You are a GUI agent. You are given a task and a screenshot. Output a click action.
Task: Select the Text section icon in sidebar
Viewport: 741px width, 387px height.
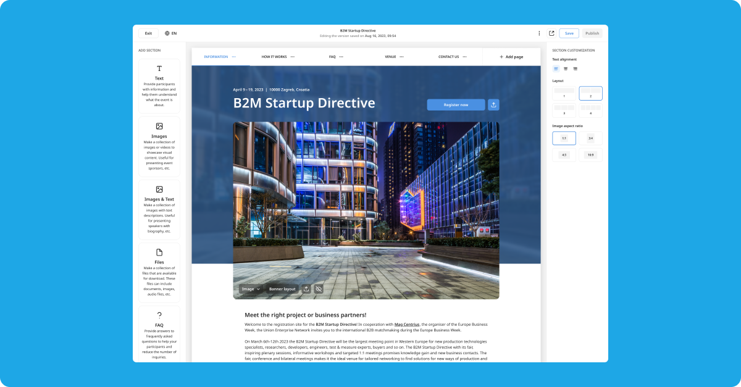(159, 69)
